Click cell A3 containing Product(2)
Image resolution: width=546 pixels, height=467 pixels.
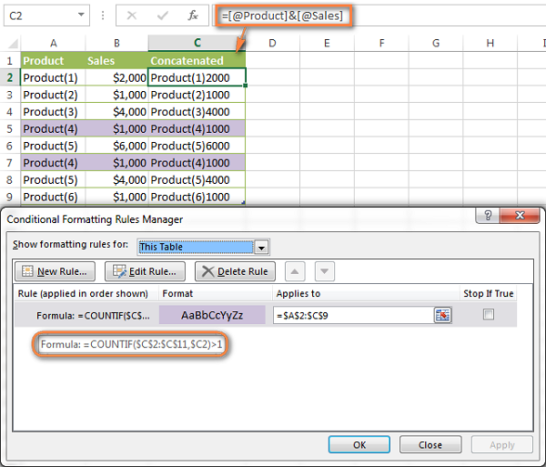click(54, 95)
